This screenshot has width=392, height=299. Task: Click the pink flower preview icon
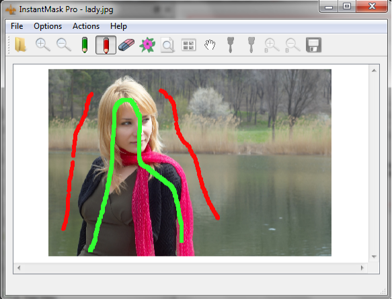147,45
